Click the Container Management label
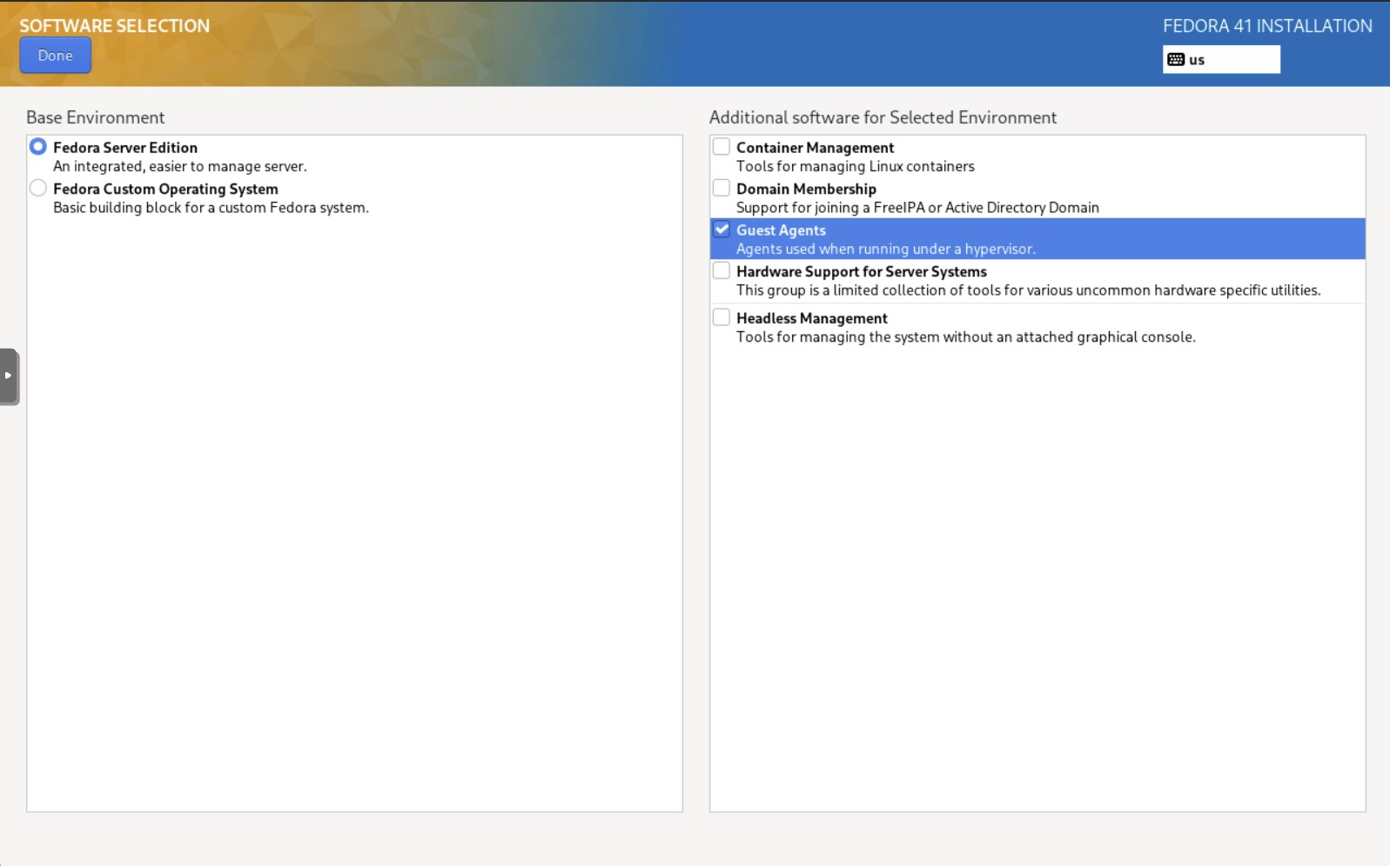 pyautogui.click(x=815, y=148)
